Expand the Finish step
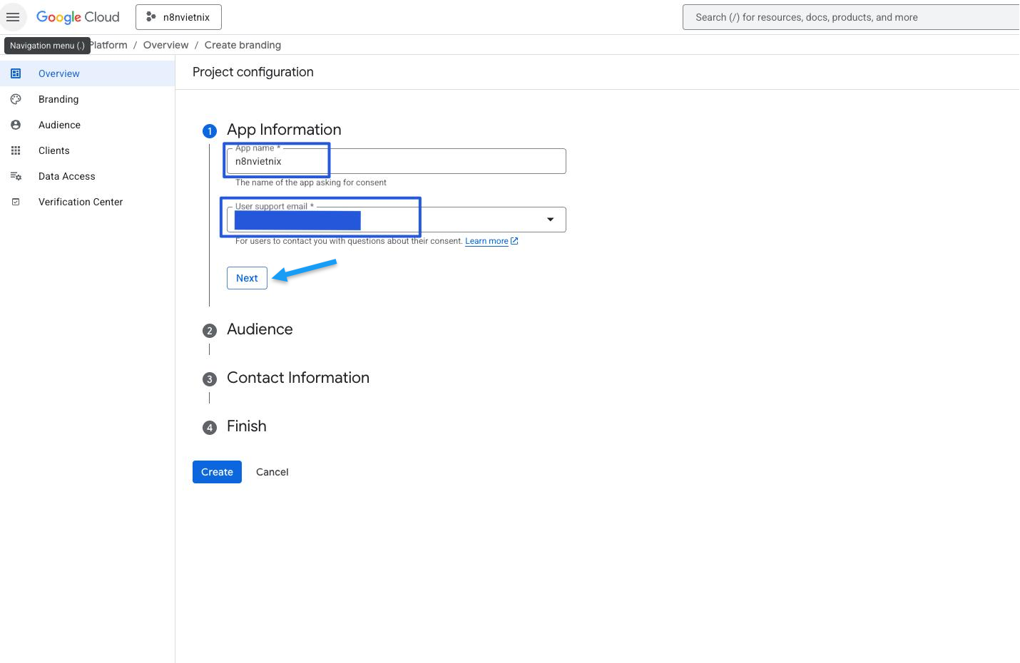 [x=247, y=426]
